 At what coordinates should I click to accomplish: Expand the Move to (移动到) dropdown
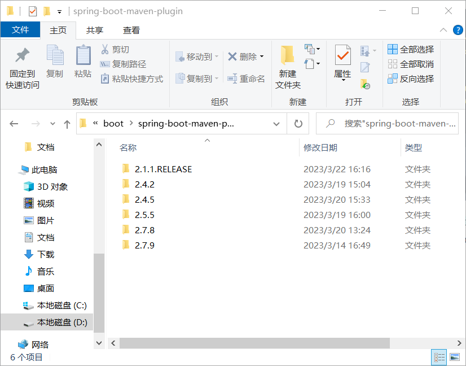217,56
